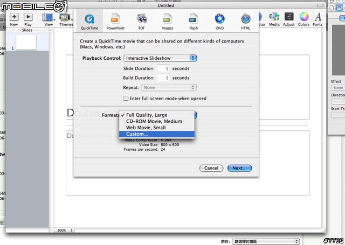Select slide 1 thumbnail in Slides panel
The image size is (345, 245).
point(26,42)
